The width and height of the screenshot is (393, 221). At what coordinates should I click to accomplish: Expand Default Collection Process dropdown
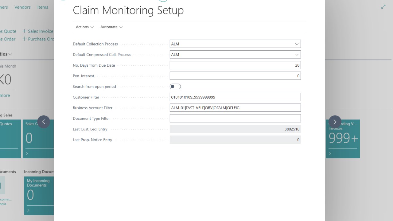297,44
